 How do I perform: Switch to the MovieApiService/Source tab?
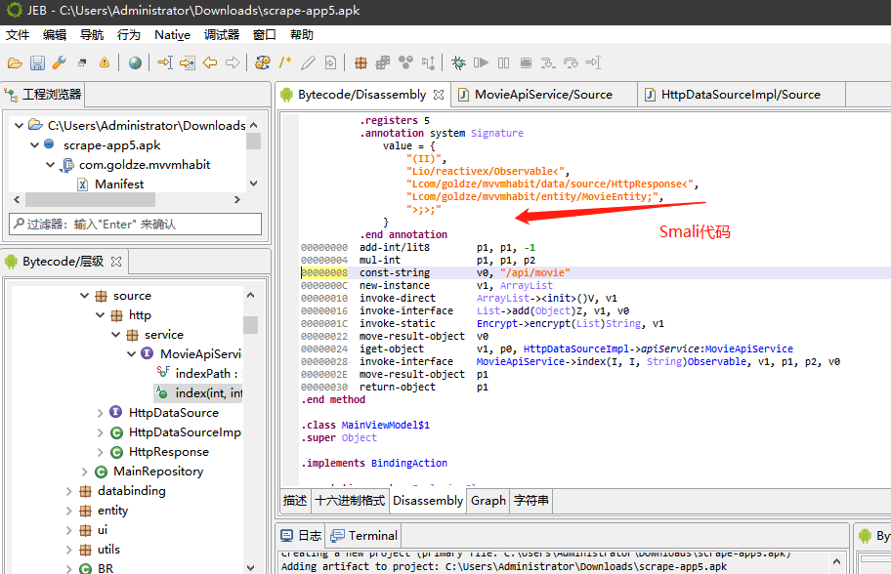tap(544, 95)
